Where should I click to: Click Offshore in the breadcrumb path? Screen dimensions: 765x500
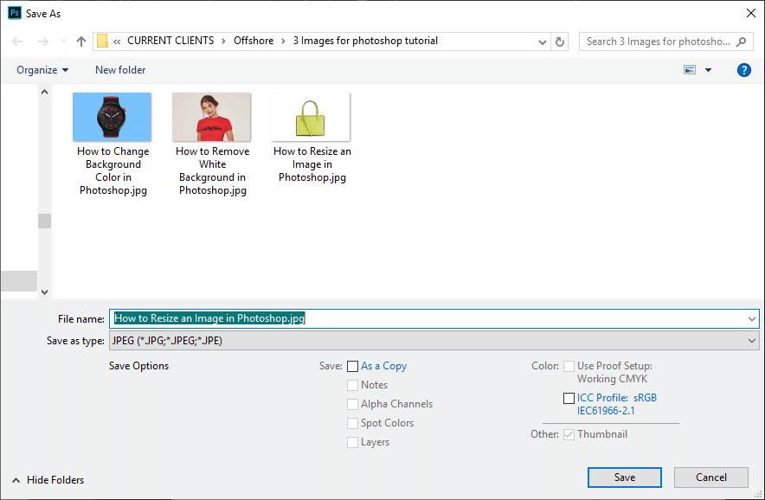point(254,41)
